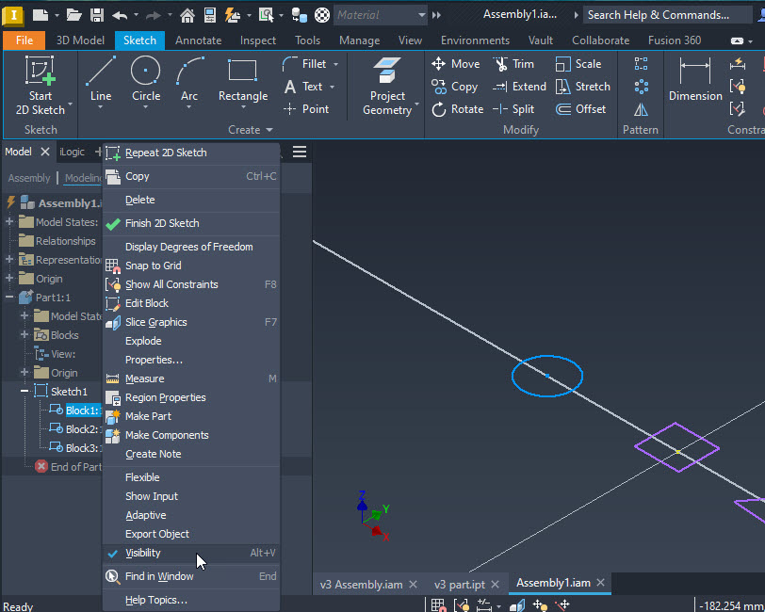Select the Trim tool
Screen dimensions: 765x612
coord(515,63)
